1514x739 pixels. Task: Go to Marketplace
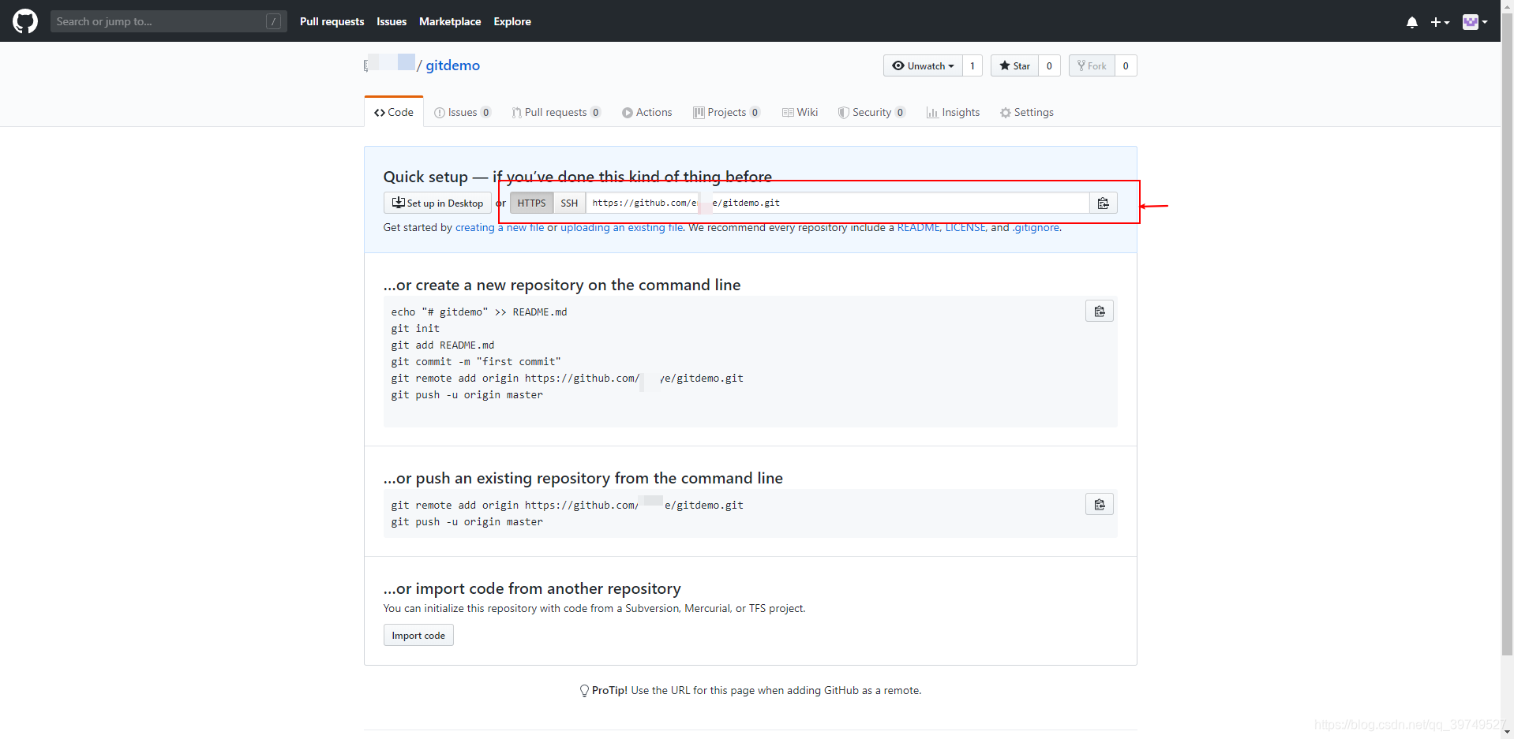450,21
